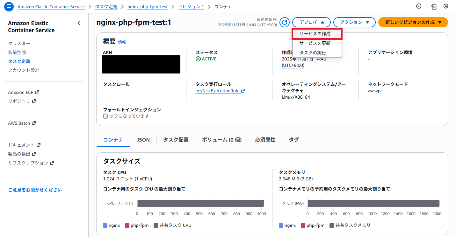Click the nginx-php-fpm-test breadcrumb
Viewport: 456px width, 237px height.
[147, 7]
